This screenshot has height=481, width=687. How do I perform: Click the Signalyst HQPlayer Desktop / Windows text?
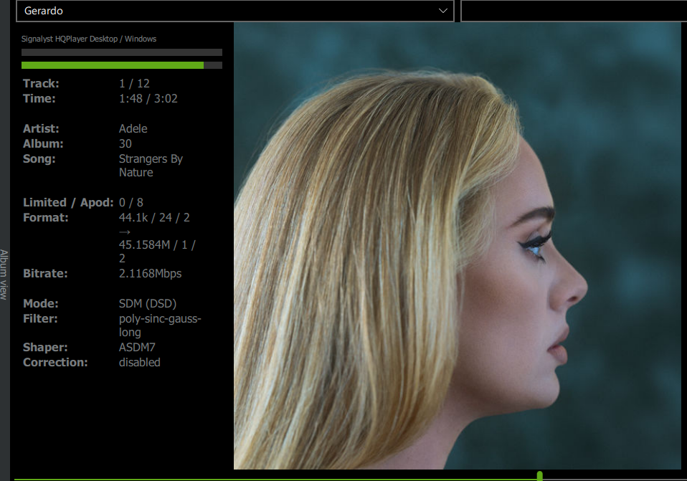point(89,39)
